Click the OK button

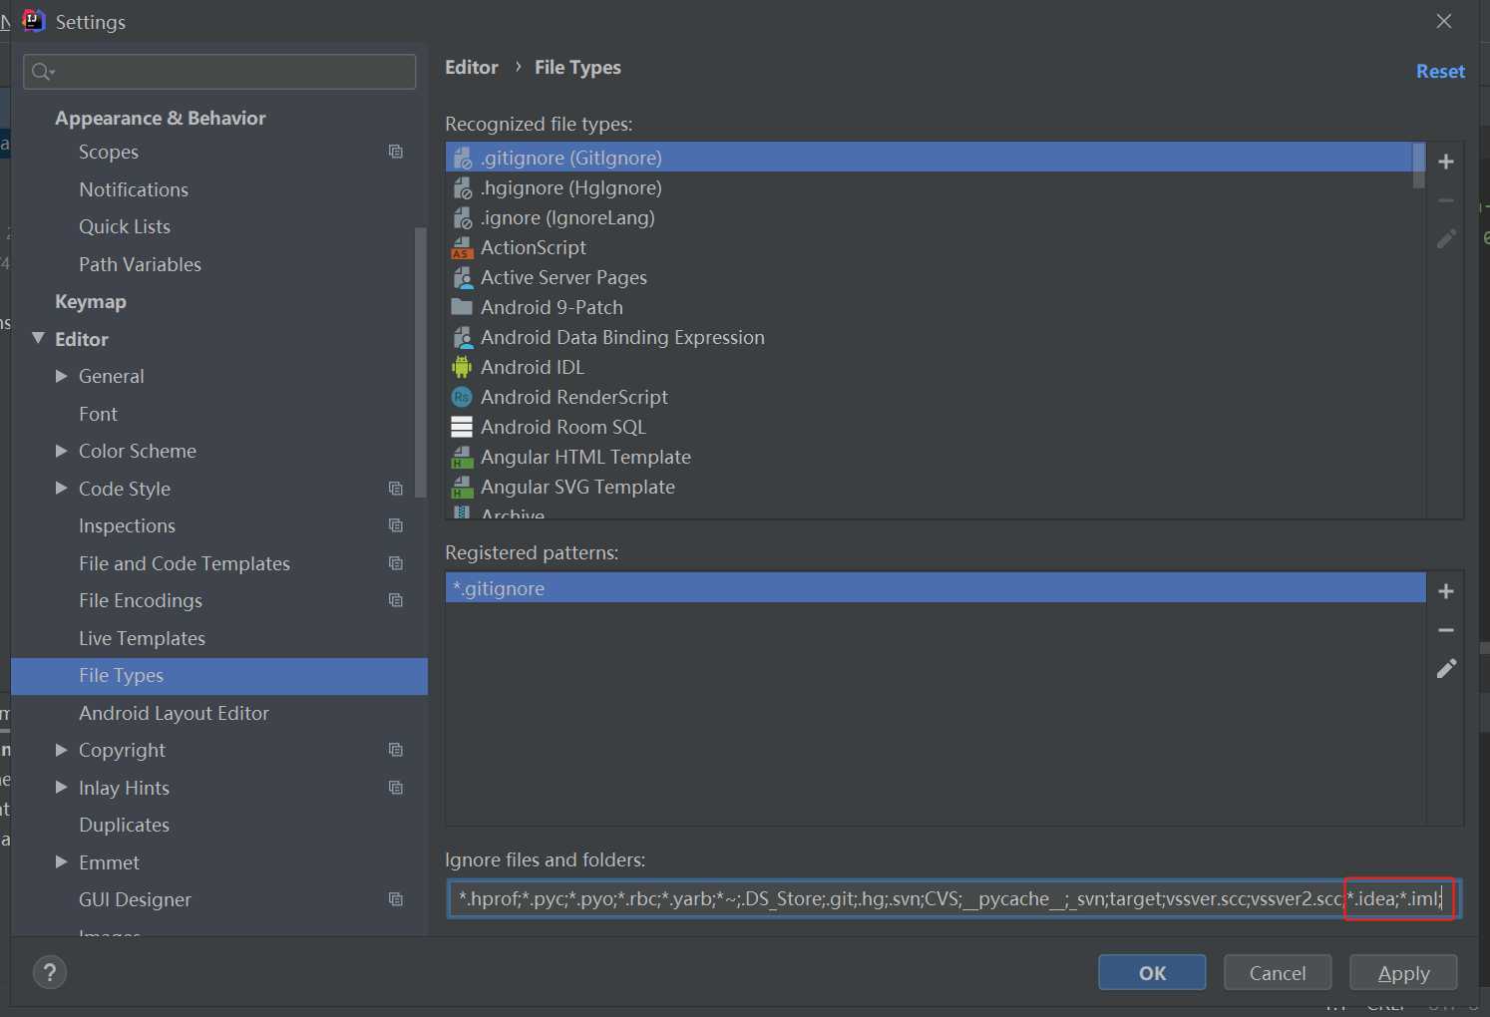1152,972
